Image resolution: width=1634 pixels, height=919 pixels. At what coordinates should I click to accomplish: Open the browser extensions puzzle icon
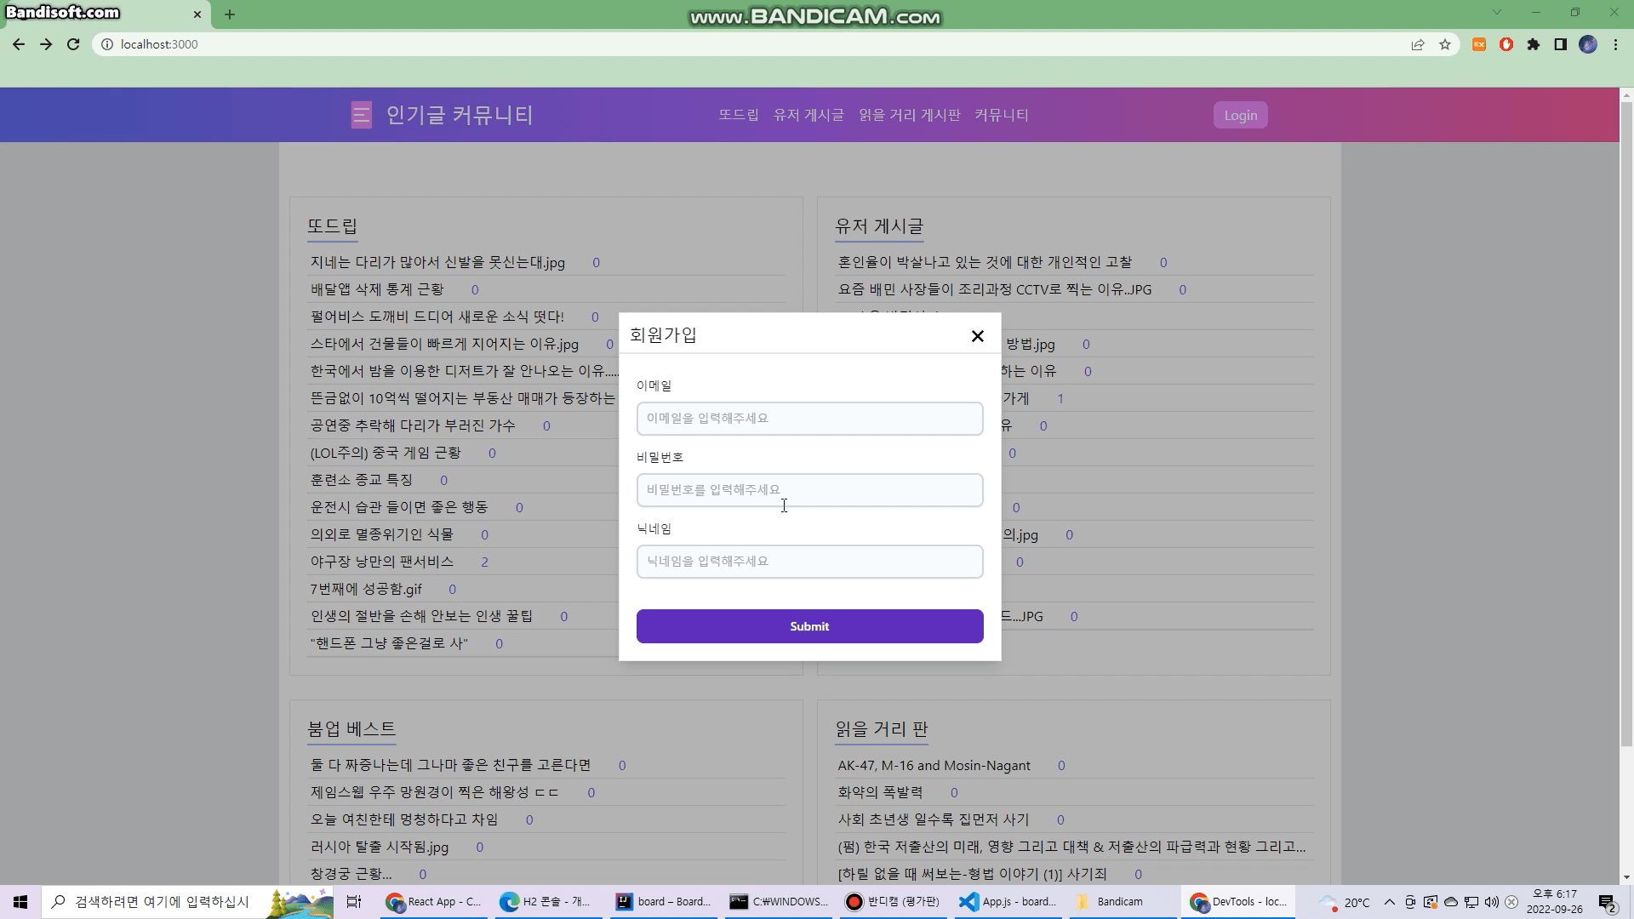[x=1534, y=44]
